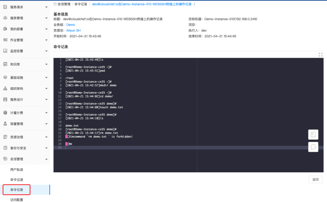Open the Aliyun SH resource pool link
This screenshot has height=202, width=327.
[x=73, y=31]
